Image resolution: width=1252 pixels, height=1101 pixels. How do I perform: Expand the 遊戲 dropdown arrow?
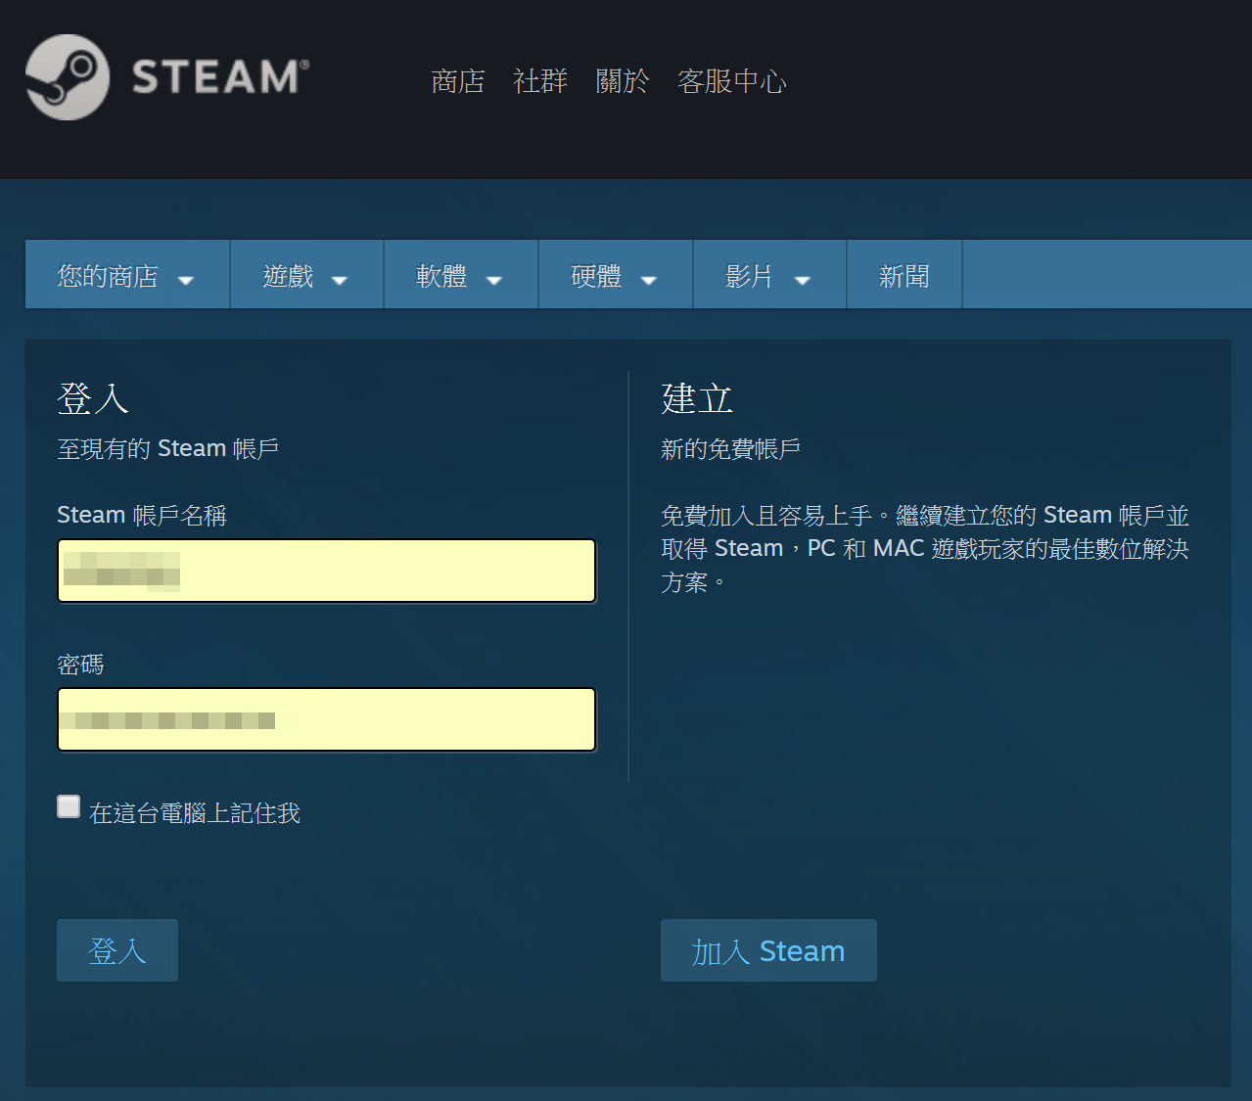tap(340, 280)
